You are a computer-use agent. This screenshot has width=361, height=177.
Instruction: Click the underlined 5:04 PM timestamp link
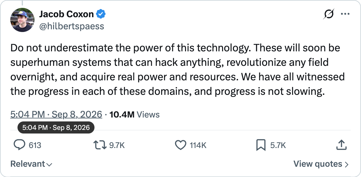click(x=56, y=114)
